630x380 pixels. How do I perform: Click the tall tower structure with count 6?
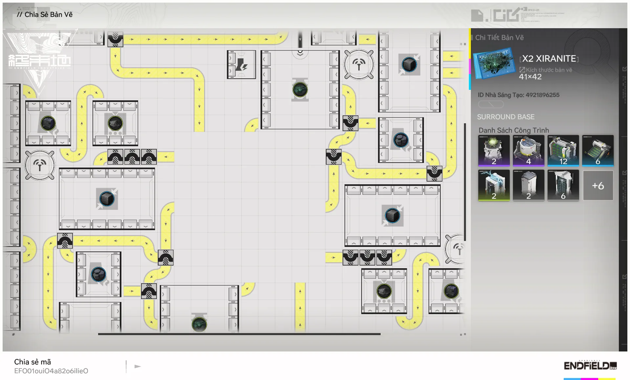pyautogui.click(x=563, y=185)
